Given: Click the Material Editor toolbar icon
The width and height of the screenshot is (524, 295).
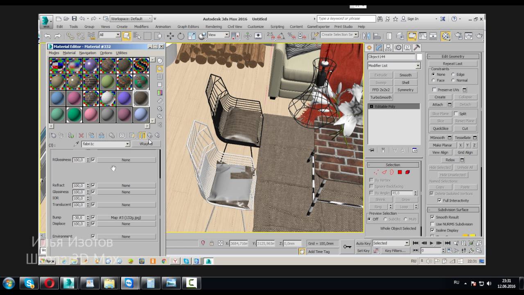Looking at the screenshot, I should 446,36.
